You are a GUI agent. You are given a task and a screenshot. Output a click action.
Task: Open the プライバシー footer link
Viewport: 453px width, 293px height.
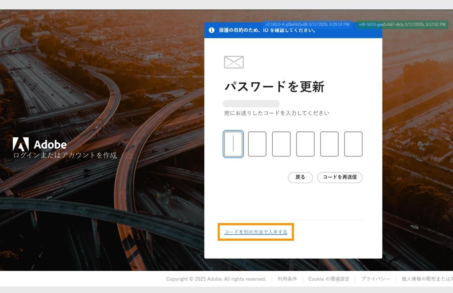pyautogui.click(x=375, y=279)
